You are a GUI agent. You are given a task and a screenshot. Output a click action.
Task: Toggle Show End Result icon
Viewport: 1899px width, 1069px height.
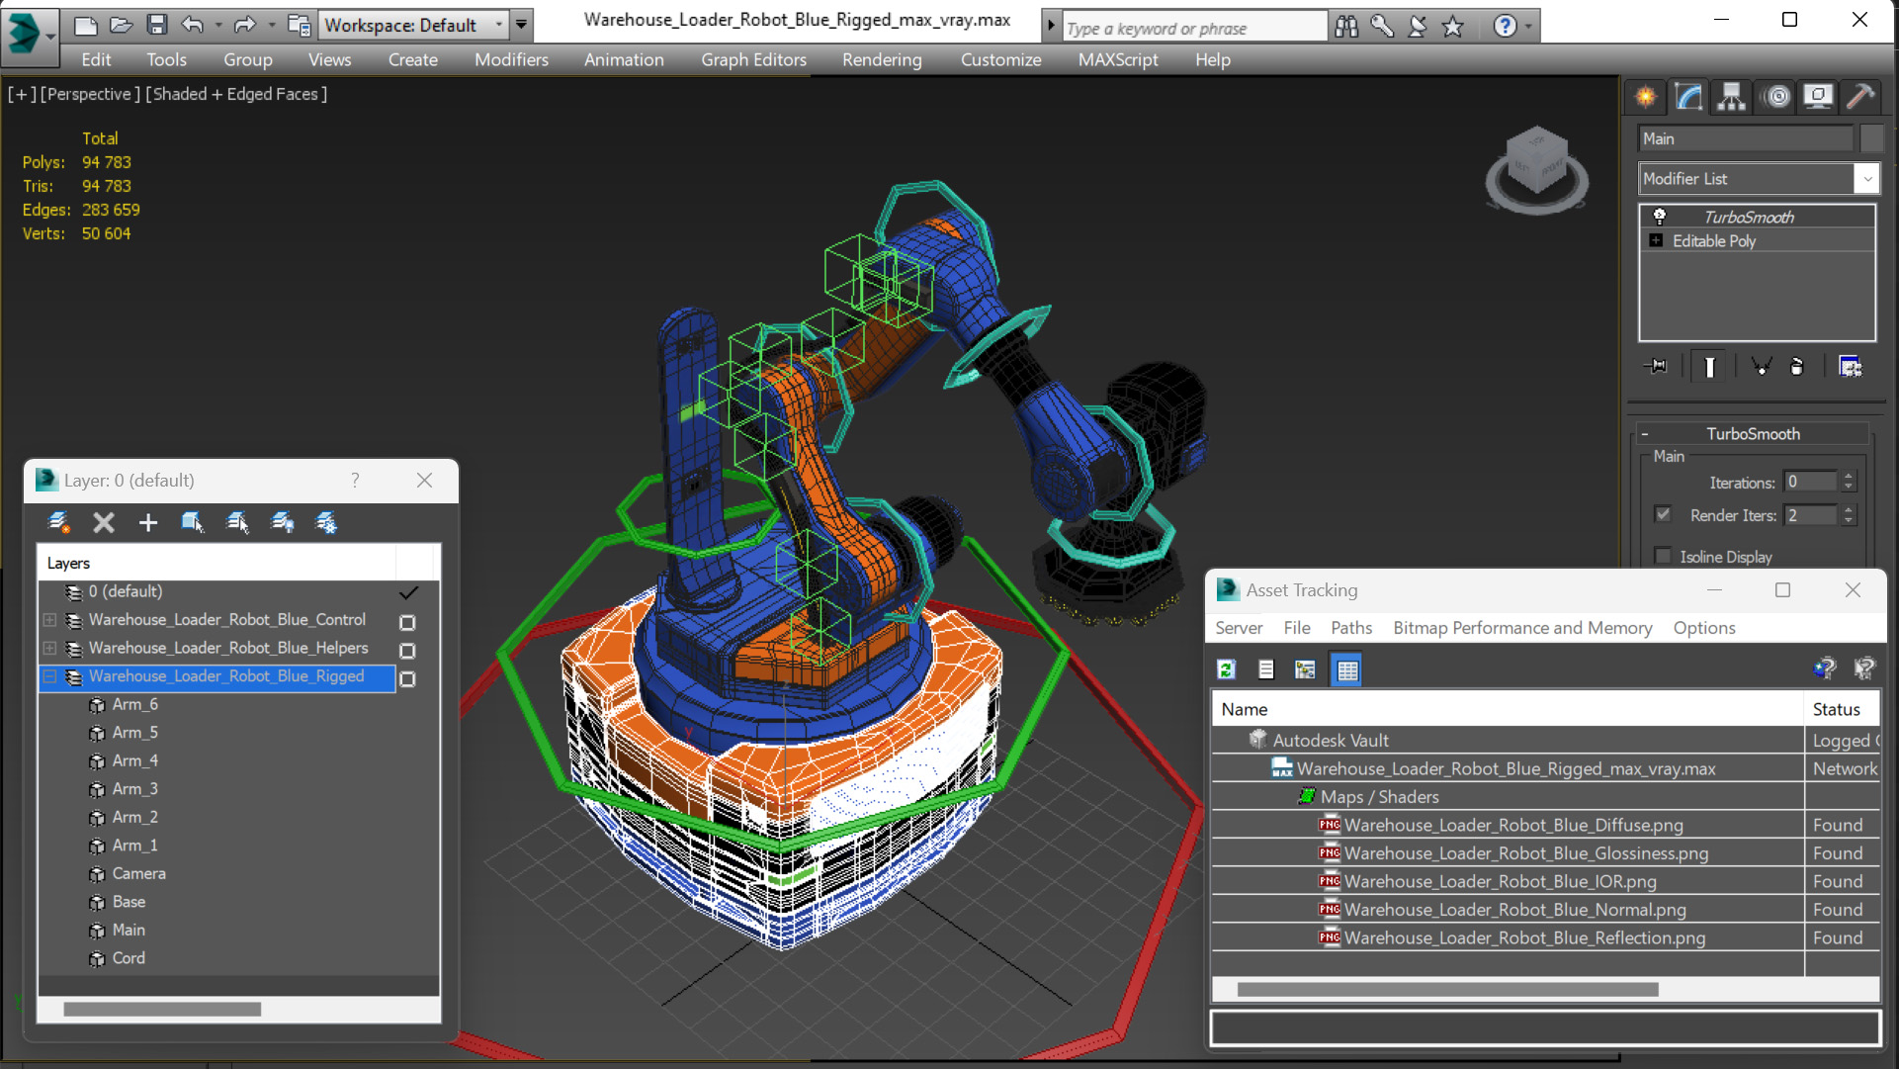tap(1709, 367)
